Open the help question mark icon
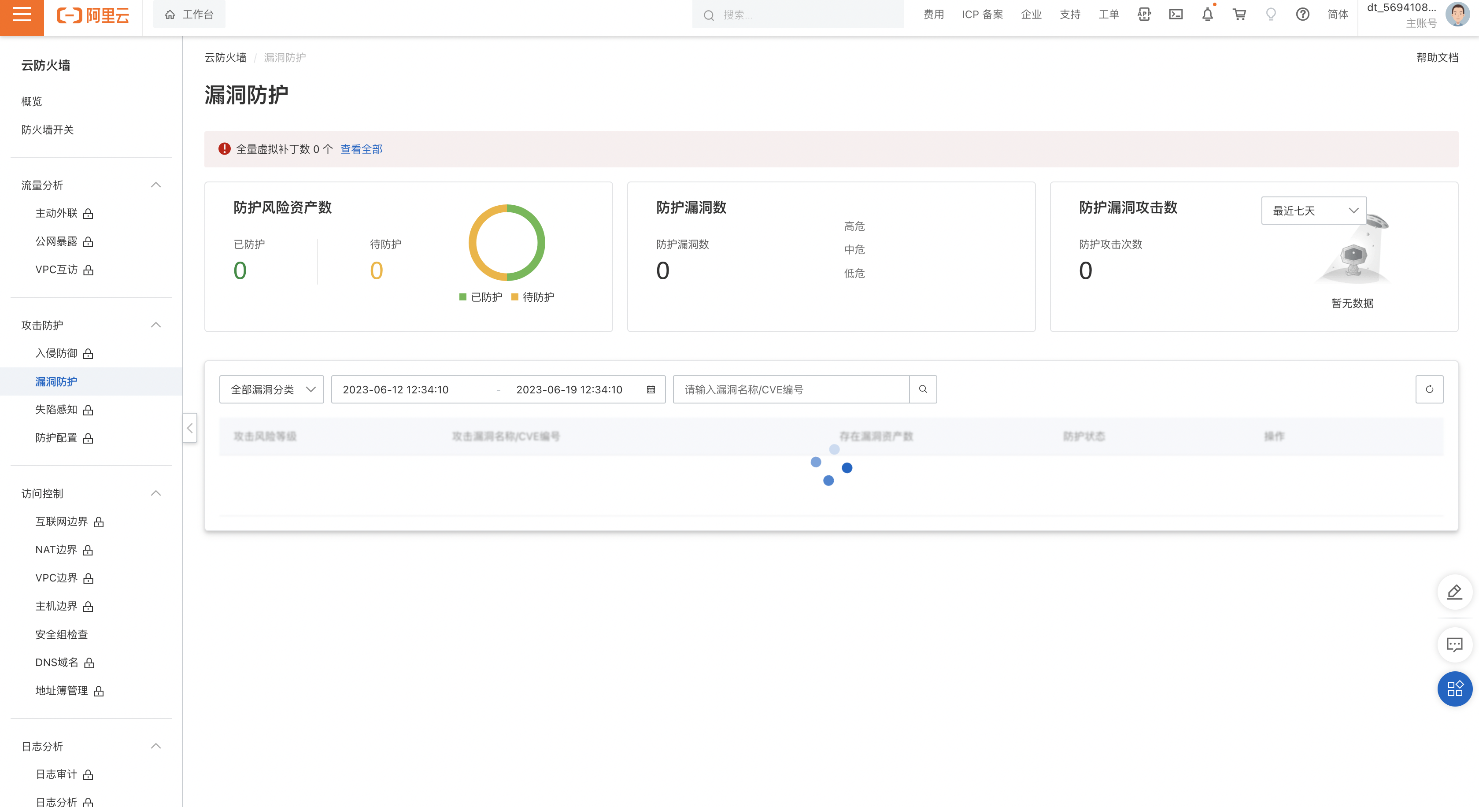Image resolution: width=1479 pixels, height=807 pixels. tap(1303, 15)
